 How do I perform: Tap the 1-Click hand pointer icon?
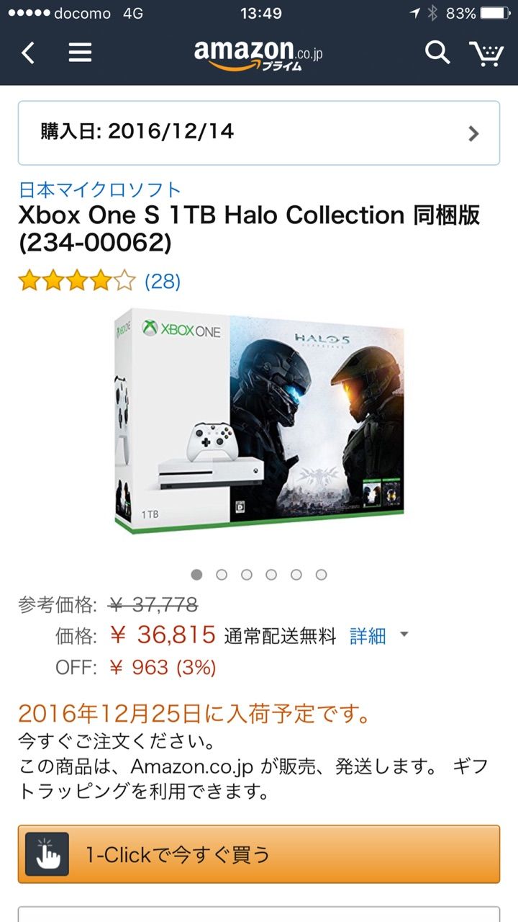(47, 854)
